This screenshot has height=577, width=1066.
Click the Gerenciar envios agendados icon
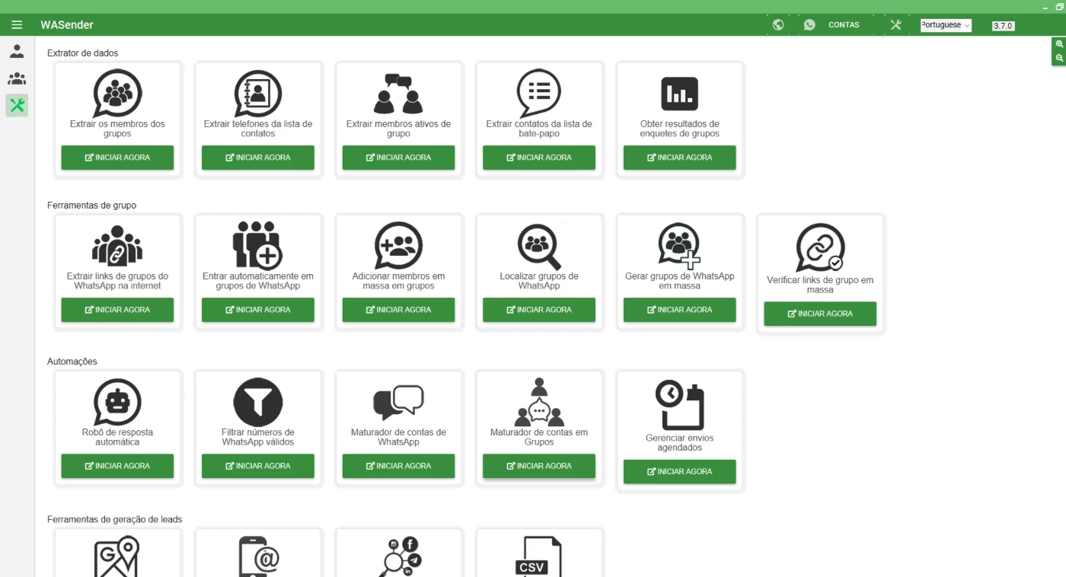tap(679, 405)
